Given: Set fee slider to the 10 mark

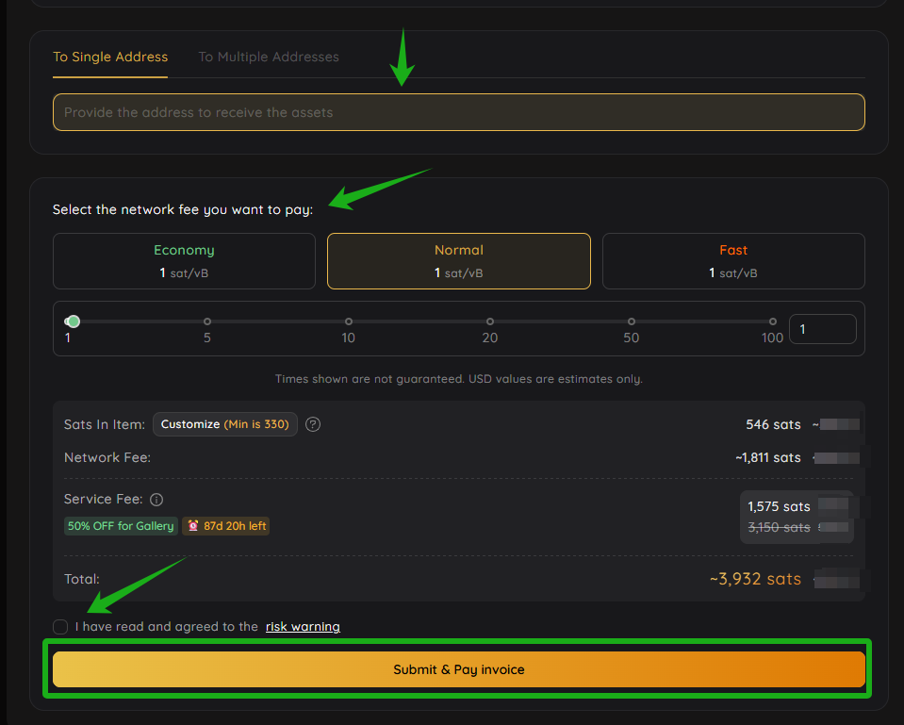Looking at the screenshot, I should [349, 321].
